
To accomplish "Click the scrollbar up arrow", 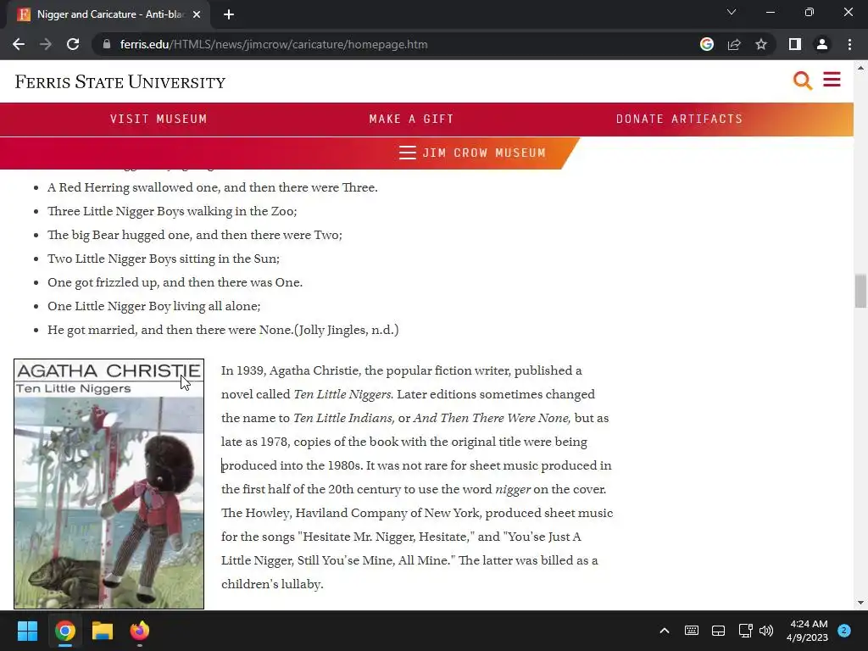I will (860, 68).
